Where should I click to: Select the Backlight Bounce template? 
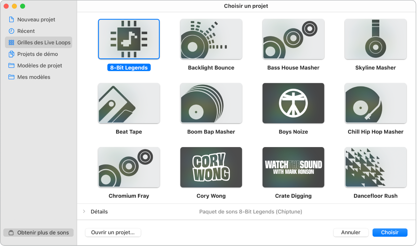[x=211, y=39]
